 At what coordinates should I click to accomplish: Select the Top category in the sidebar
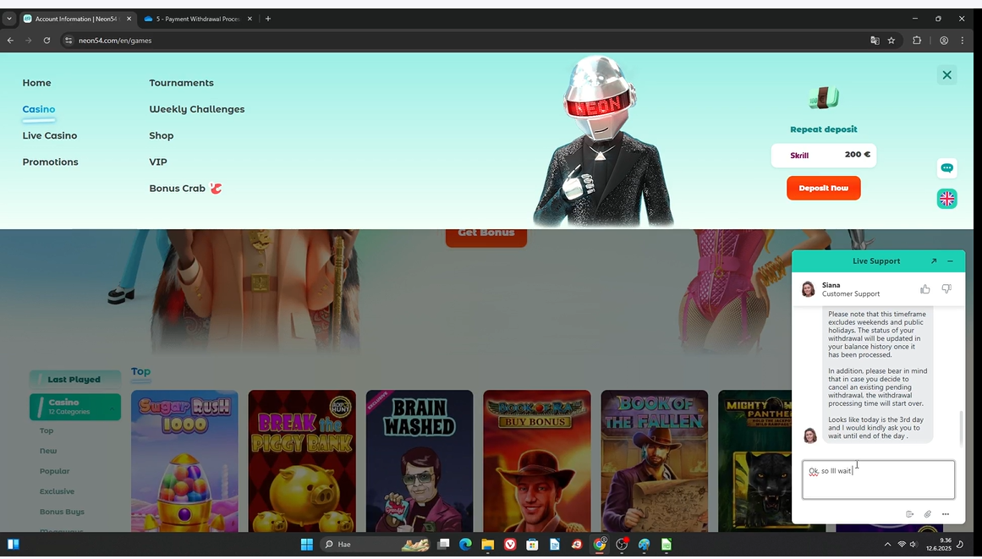(x=47, y=430)
